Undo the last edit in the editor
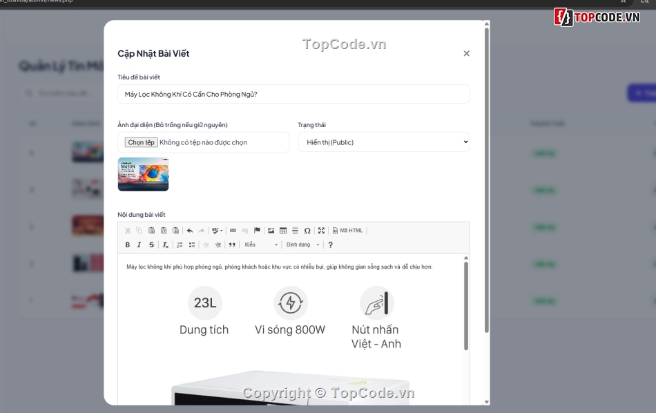656x413 pixels. 189,231
